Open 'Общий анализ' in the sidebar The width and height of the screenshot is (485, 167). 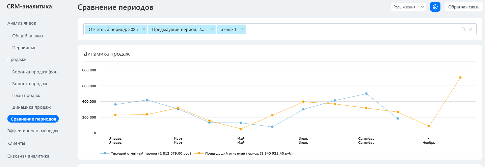pos(27,36)
